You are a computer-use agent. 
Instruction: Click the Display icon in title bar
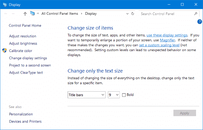(x=5, y=5)
